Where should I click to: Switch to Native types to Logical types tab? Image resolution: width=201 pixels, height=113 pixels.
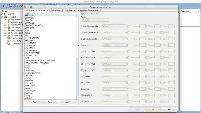pos(63,10)
